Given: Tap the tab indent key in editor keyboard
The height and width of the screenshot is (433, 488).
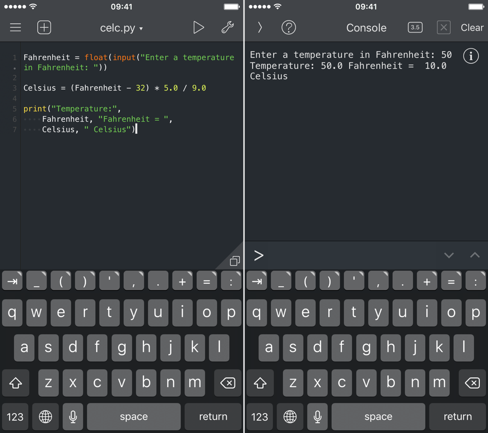Looking at the screenshot, I should pos(12,281).
